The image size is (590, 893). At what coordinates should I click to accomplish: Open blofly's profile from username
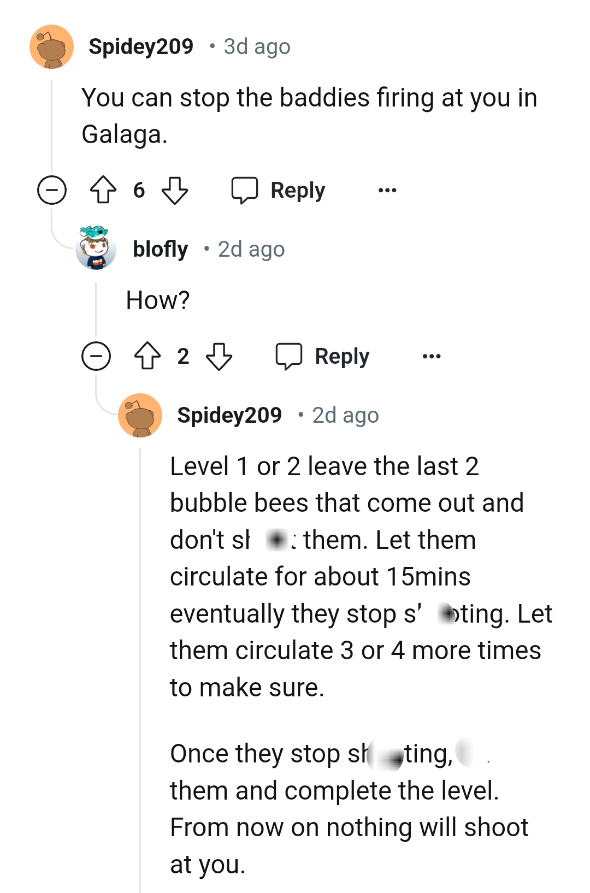pyautogui.click(x=160, y=250)
